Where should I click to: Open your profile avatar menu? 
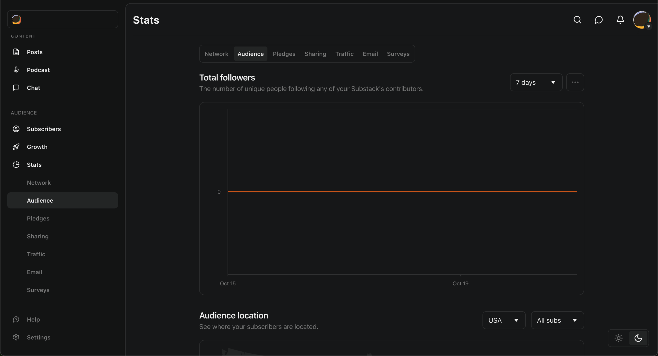pyautogui.click(x=642, y=20)
